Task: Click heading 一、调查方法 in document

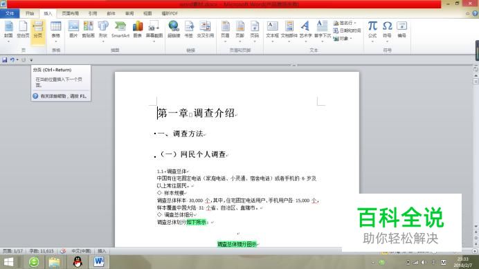Action: (x=180, y=133)
